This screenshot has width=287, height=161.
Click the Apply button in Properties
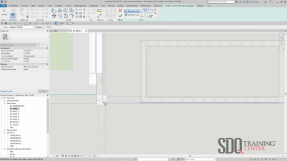43,91
